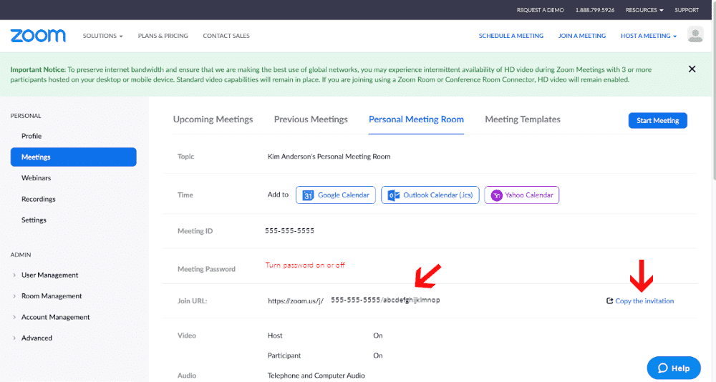Click the 1.888.799.5926 phone number

pos(594,10)
